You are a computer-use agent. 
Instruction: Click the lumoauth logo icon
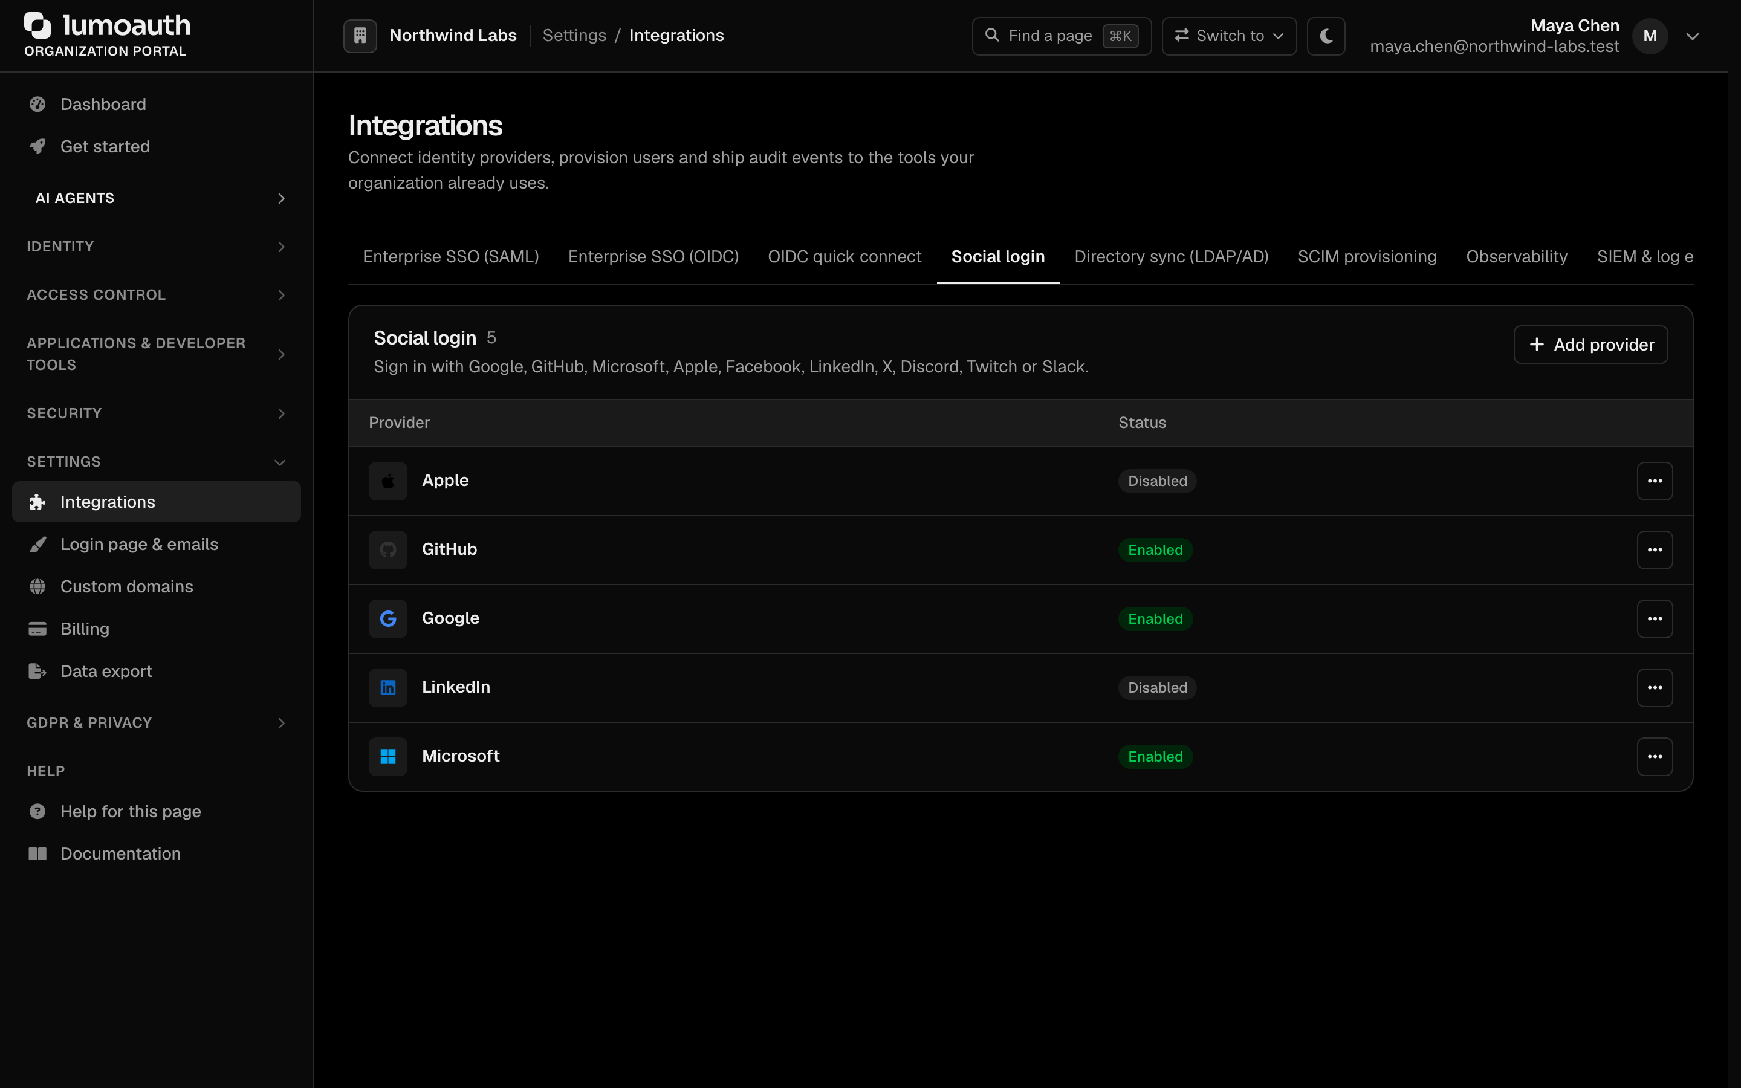point(37,25)
